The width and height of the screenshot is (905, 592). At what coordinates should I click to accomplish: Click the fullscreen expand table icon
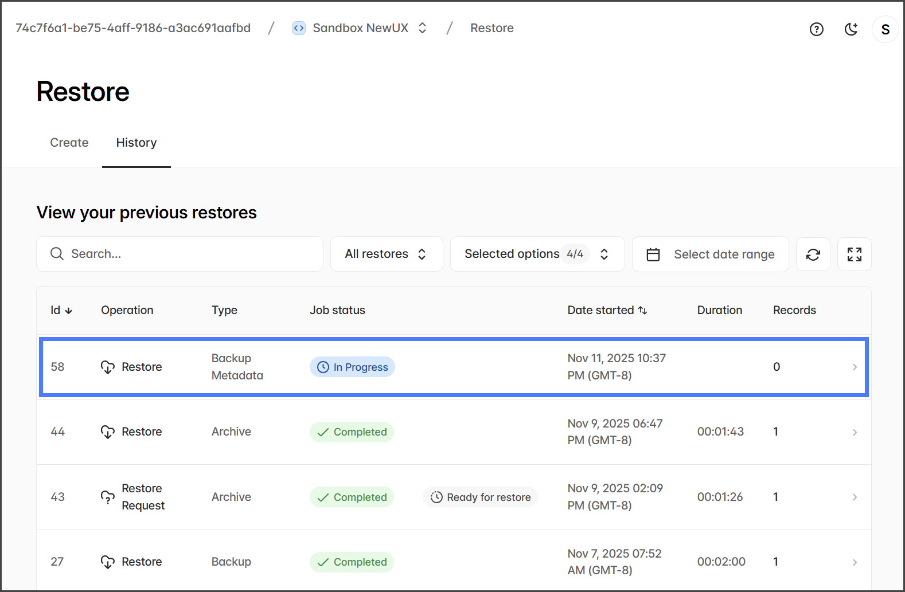[x=854, y=254]
